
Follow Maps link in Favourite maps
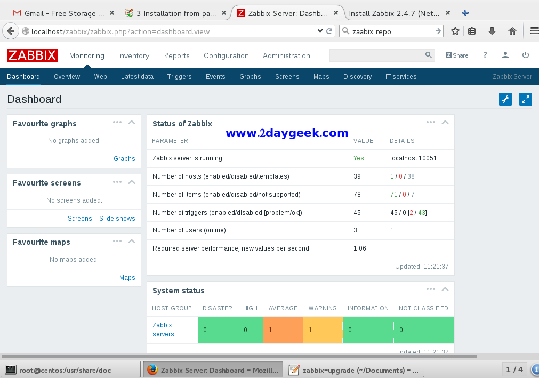[127, 278]
